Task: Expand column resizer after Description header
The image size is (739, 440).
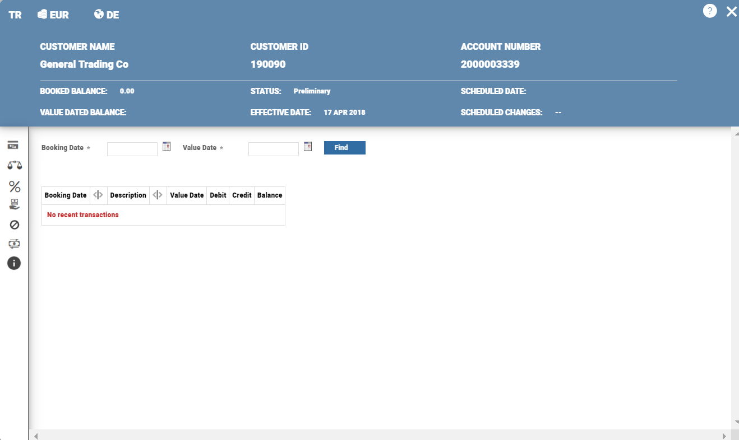Action: pos(158,195)
